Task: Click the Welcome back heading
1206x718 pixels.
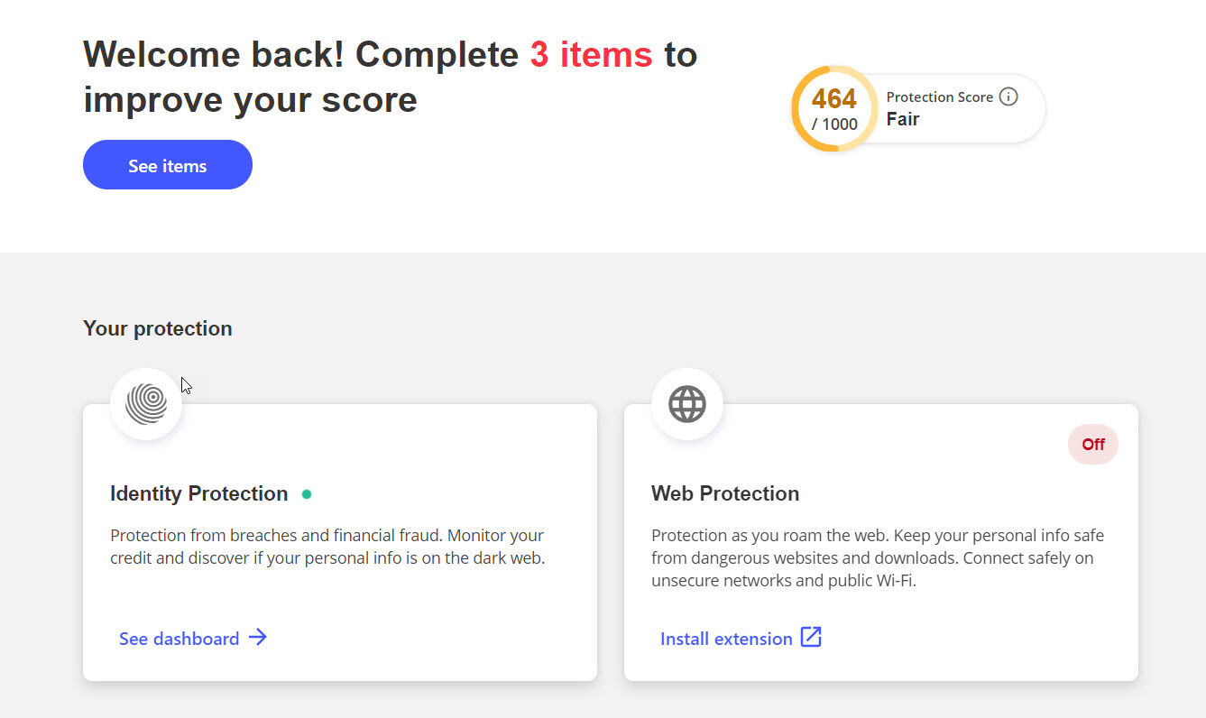Action: pos(390,78)
